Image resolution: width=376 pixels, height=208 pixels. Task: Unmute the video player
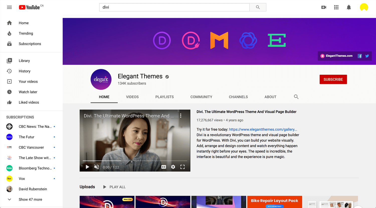pyautogui.click(x=97, y=167)
